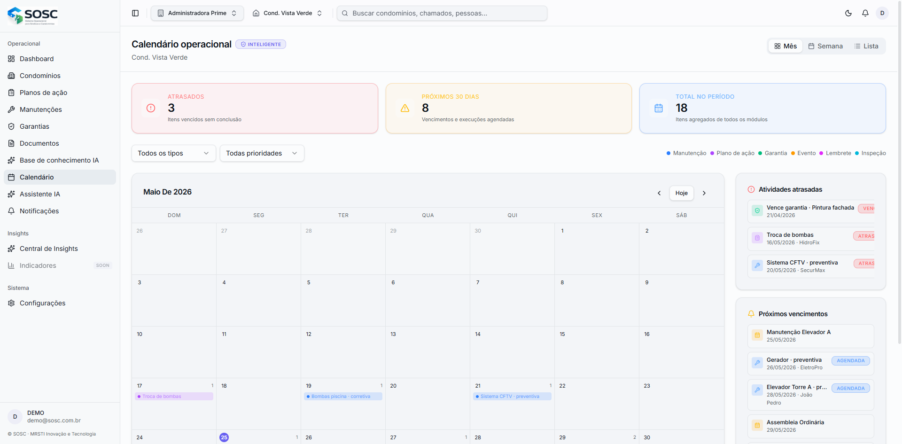Go to next month arrow
Image resolution: width=902 pixels, height=444 pixels.
(704, 193)
